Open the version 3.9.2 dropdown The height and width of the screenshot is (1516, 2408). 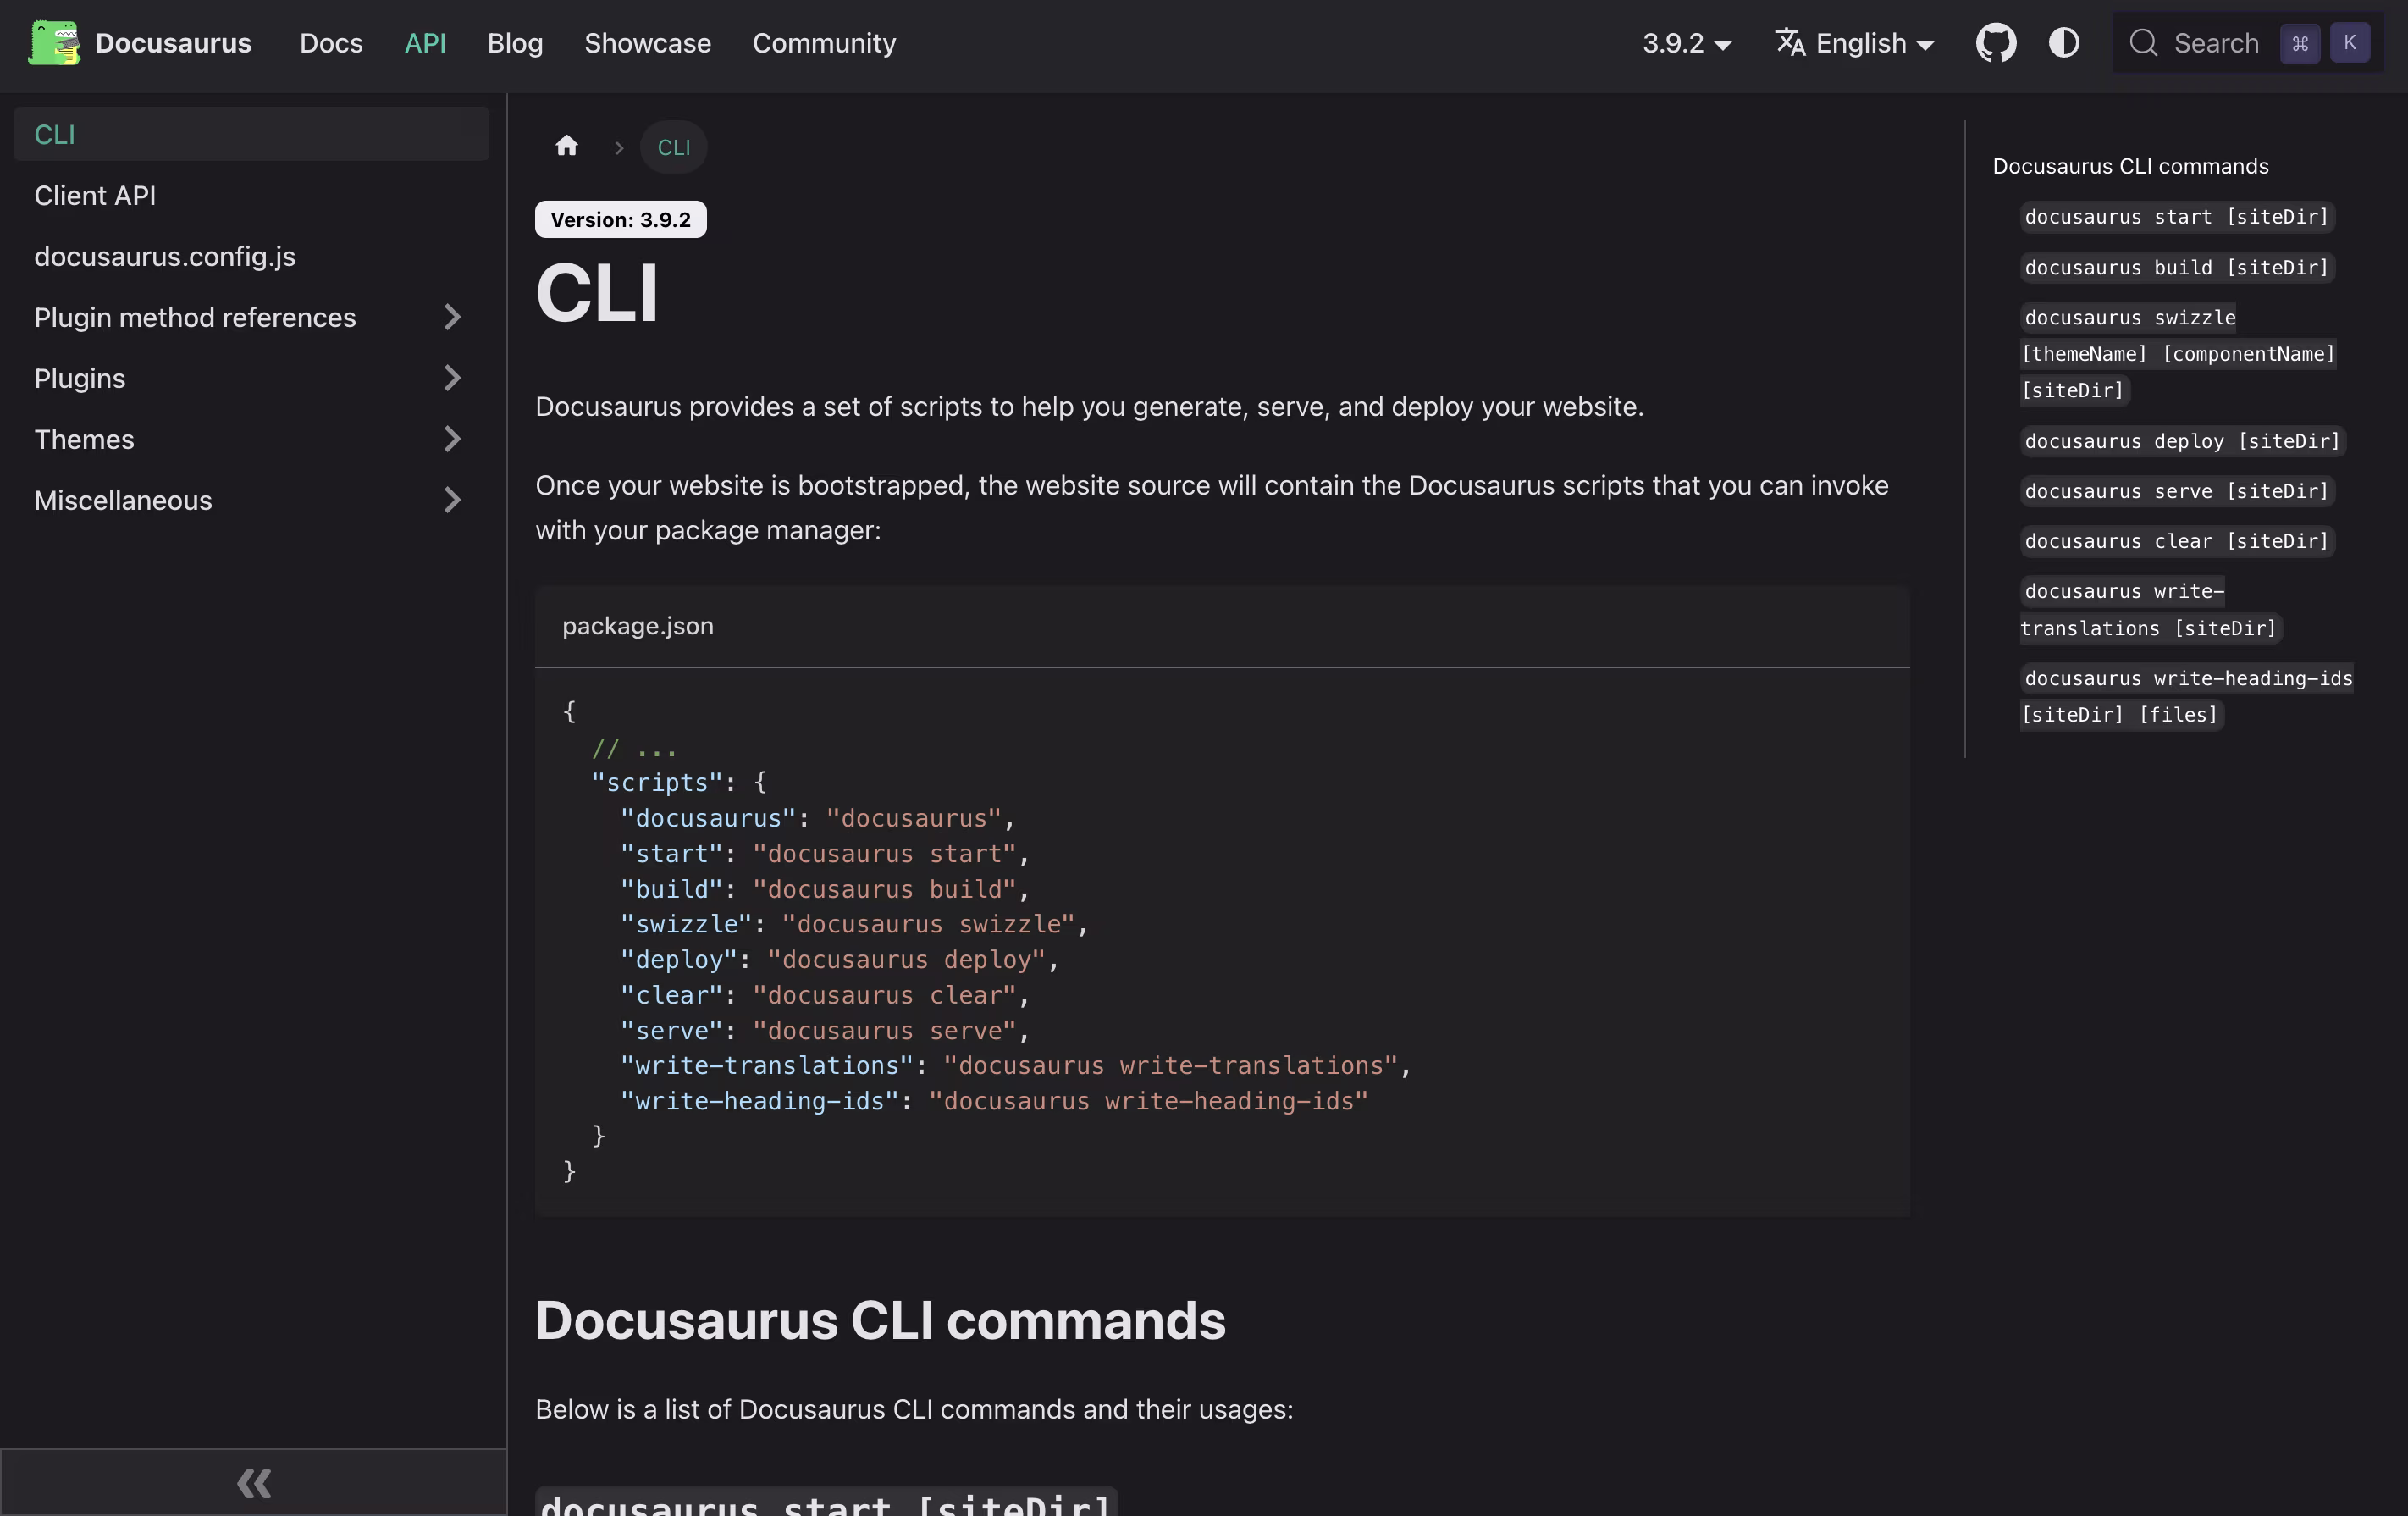[1687, 43]
